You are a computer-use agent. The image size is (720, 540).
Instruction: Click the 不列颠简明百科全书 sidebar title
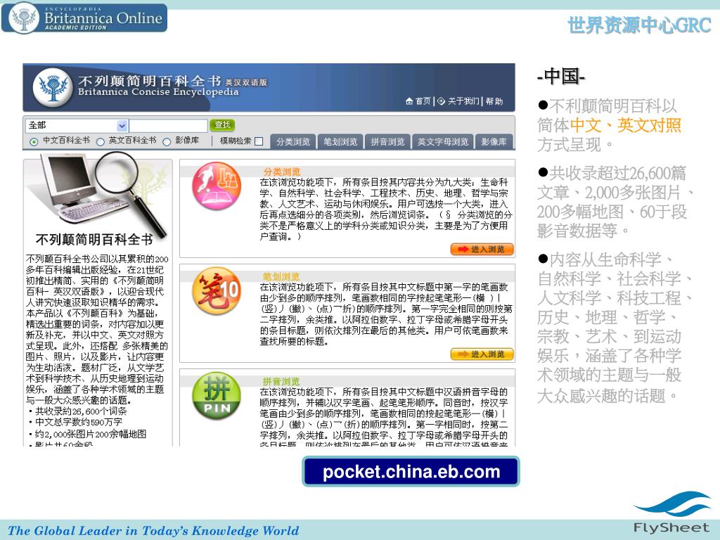(x=94, y=239)
